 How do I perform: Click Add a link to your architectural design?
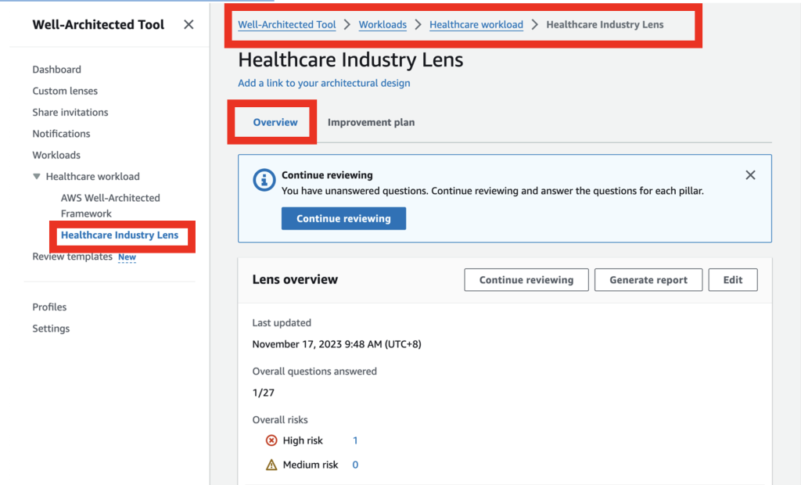[324, 83]
